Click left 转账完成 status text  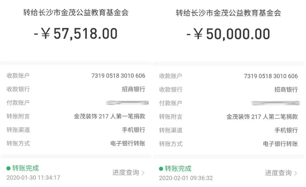pyautogui.click(x=25, y=168)
